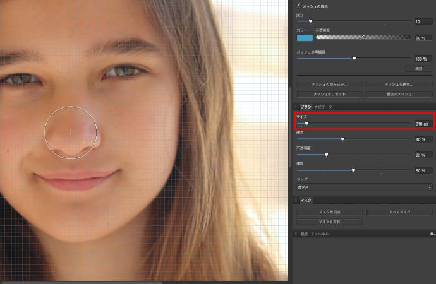Image resolution: width=436 pixels, height=284 pixels.
Task: Click the brush サイズ slider handle
Action: coord(306,123)
